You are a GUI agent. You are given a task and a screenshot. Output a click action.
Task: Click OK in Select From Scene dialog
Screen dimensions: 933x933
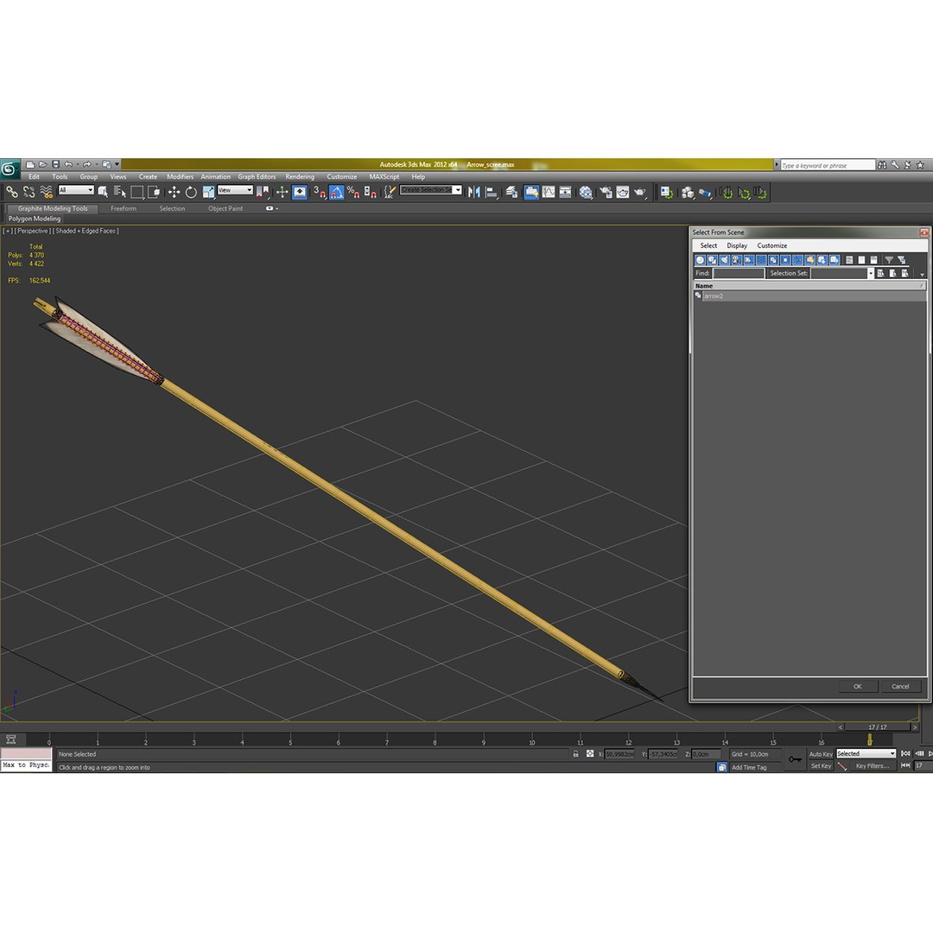[x=858, y=686]
